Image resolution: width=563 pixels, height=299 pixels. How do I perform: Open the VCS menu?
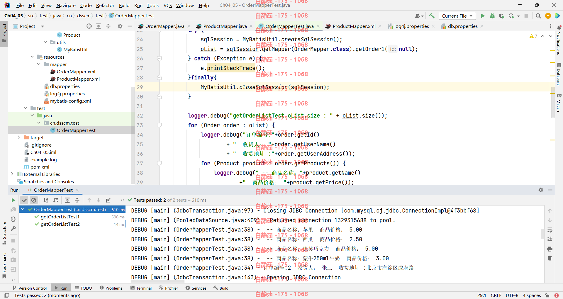point(168,5)
